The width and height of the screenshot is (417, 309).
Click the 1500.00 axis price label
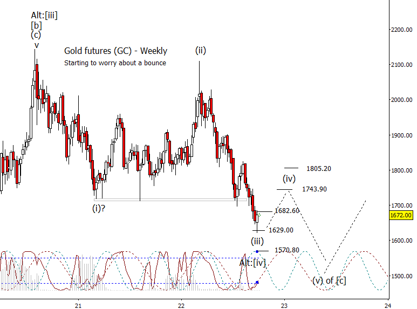coord(401,276)
